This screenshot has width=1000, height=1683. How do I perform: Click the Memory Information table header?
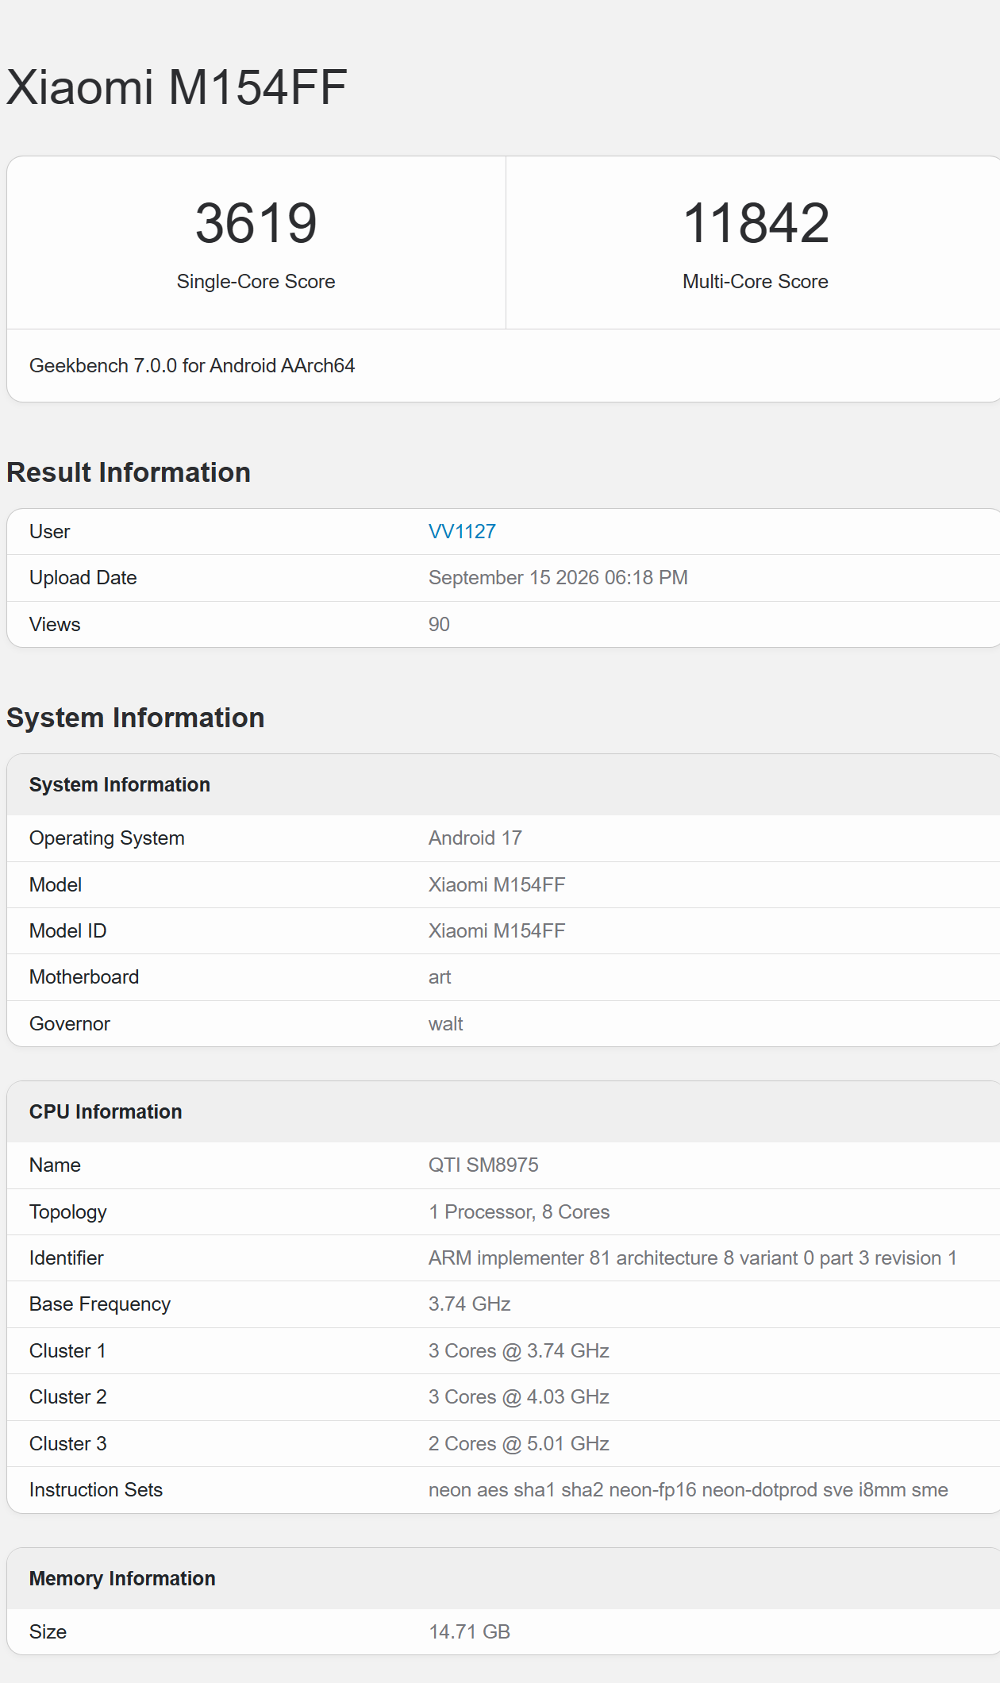click(x=122, y=1578)
